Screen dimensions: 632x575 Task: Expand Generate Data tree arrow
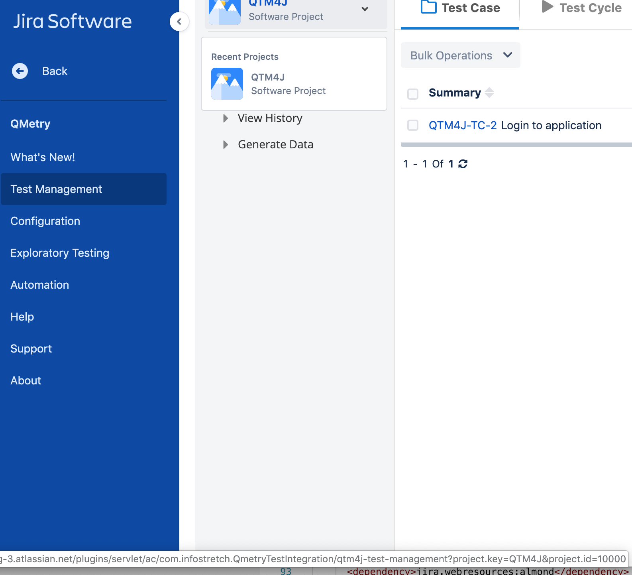coord(226,145)
